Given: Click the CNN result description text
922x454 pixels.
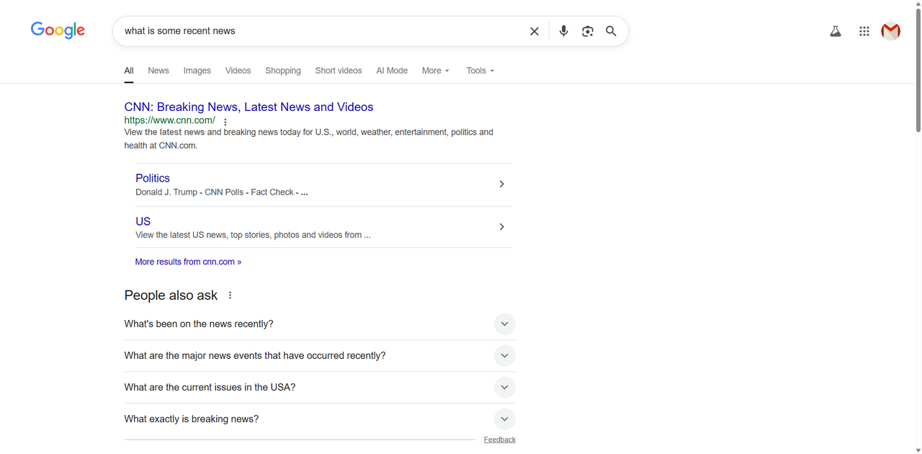Looking at the screenshot, I should [308, 139].
